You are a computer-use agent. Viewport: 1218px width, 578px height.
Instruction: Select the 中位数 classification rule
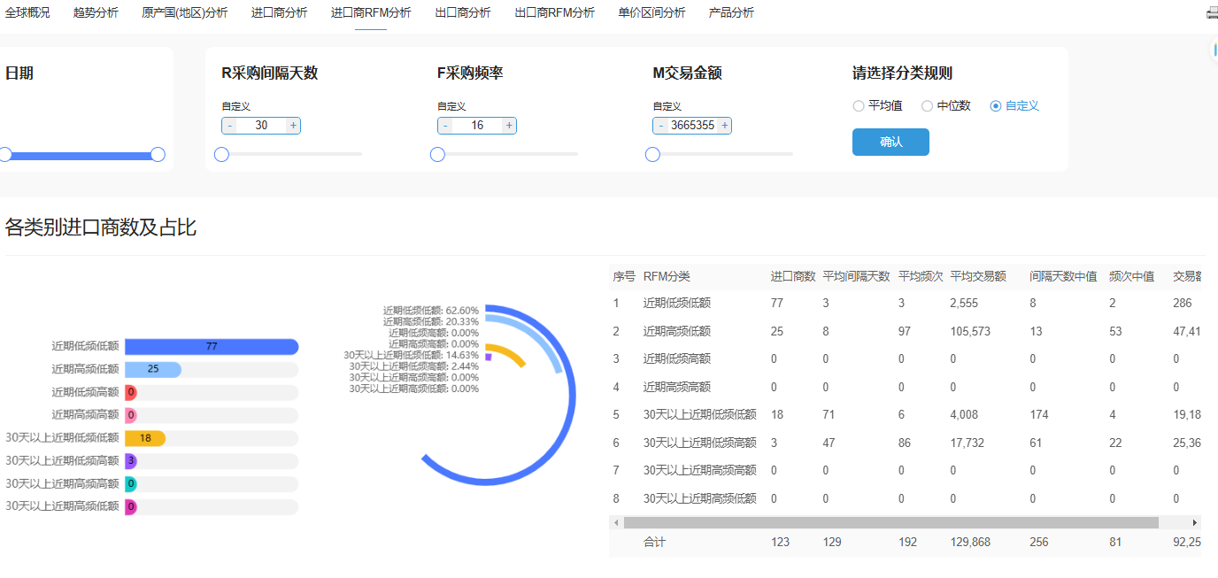pos(927,106)
